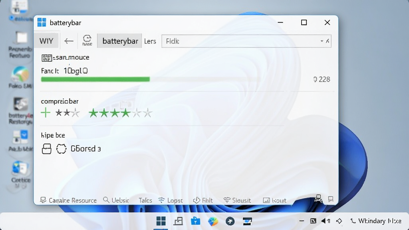Click the Gbored 3 label

(86, 149)
